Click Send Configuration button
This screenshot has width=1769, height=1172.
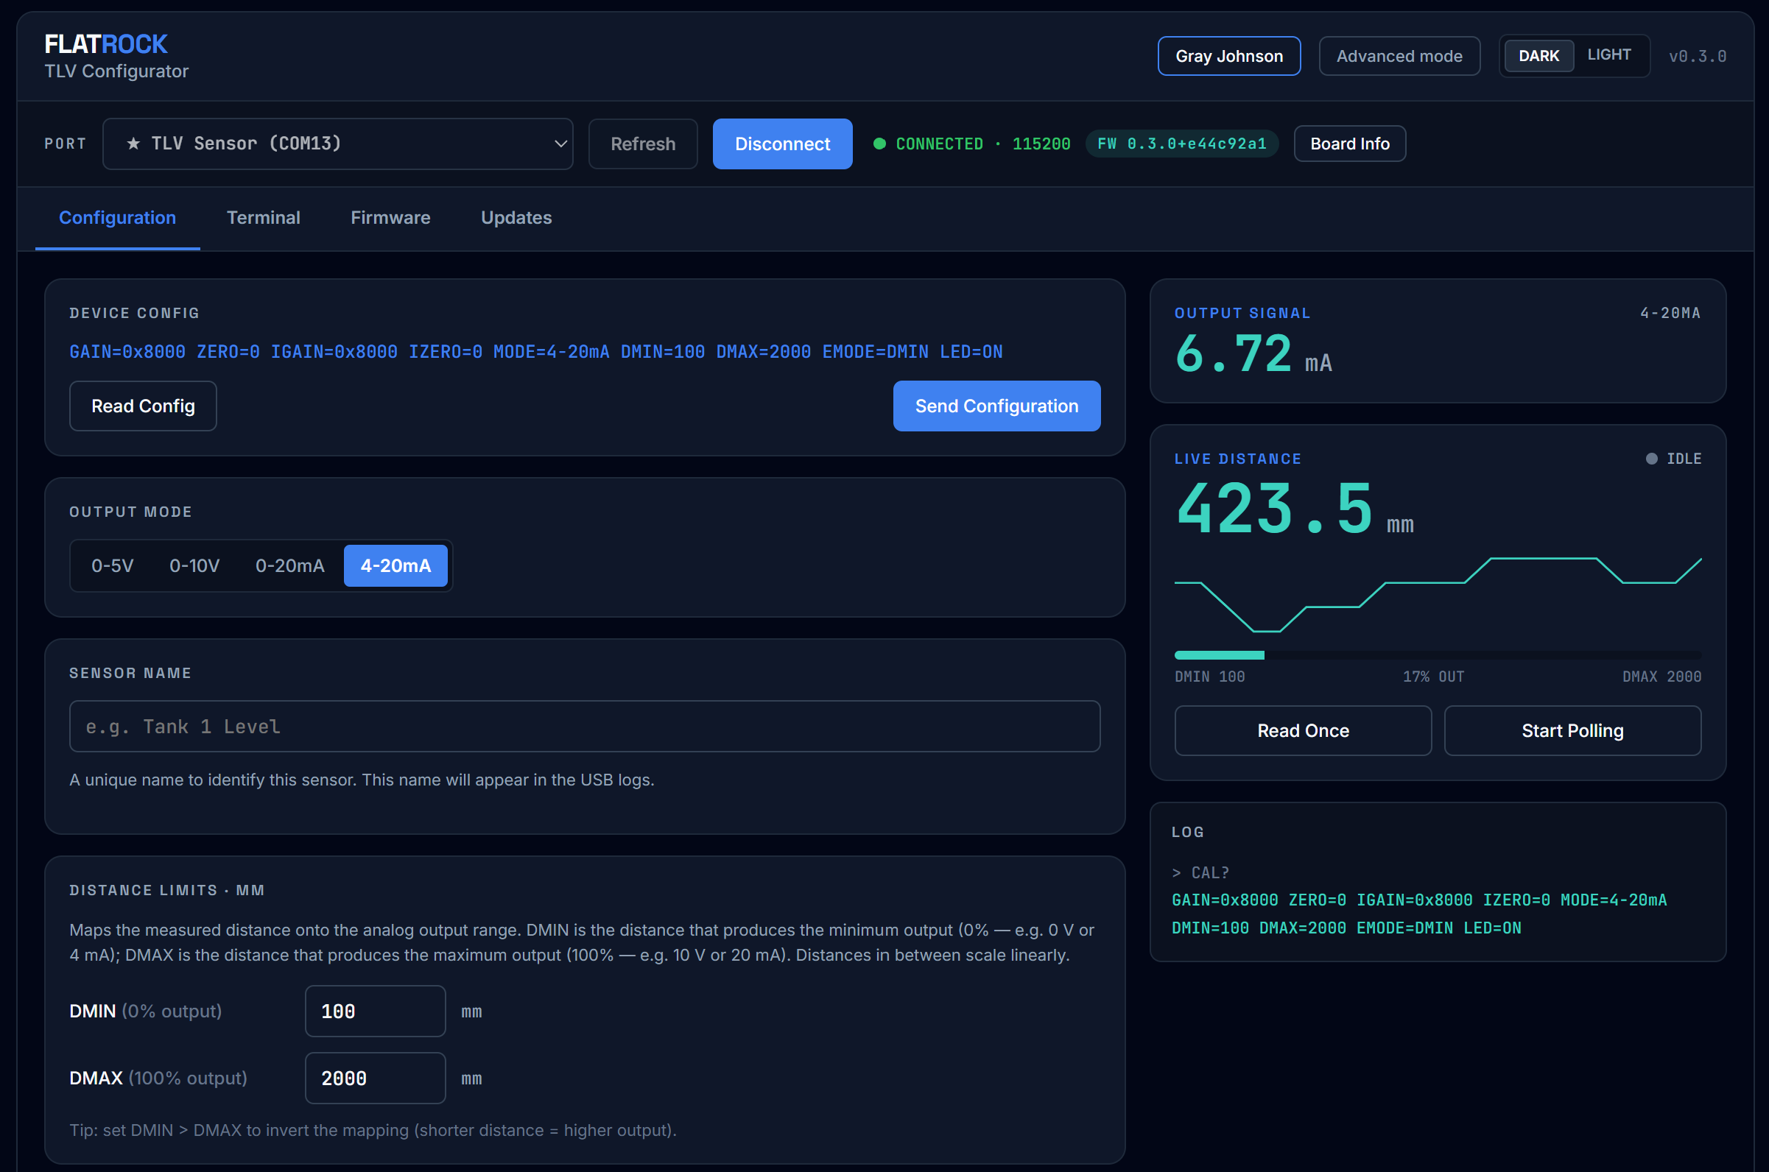(x=996, y=406)
